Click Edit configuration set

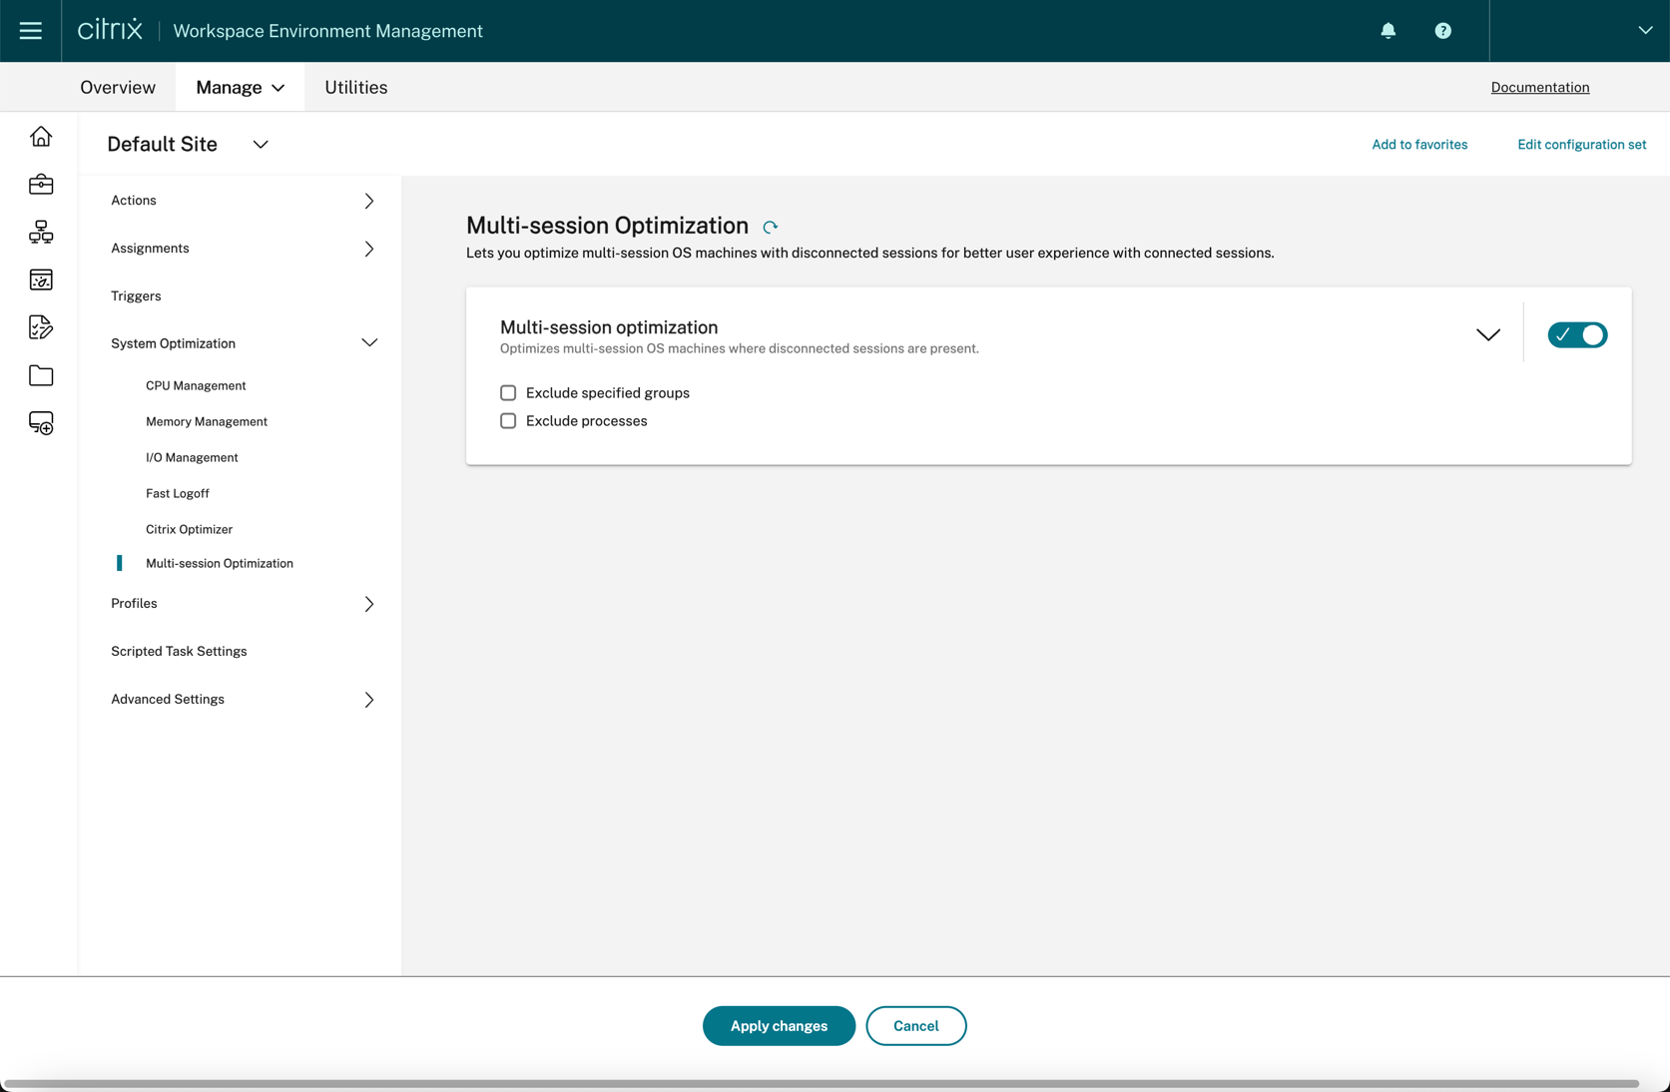coord(1582,145)
